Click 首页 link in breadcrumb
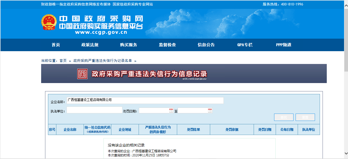This screenshot has width=348, height=159. click(63, 61)
